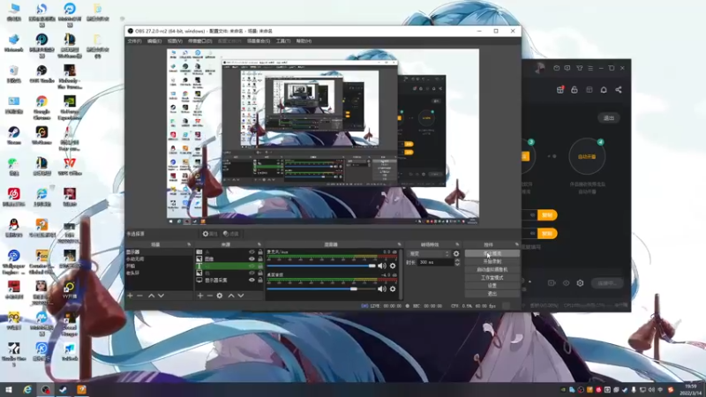
Task: Click the upper orange 复制 button in right window
Action: [x=547, y=215]
